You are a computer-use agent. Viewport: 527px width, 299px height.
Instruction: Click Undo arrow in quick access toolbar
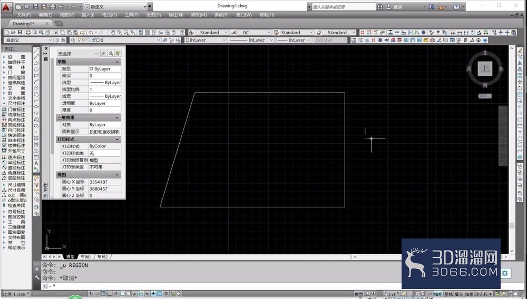pyautogui.click(x=61, y=7)
